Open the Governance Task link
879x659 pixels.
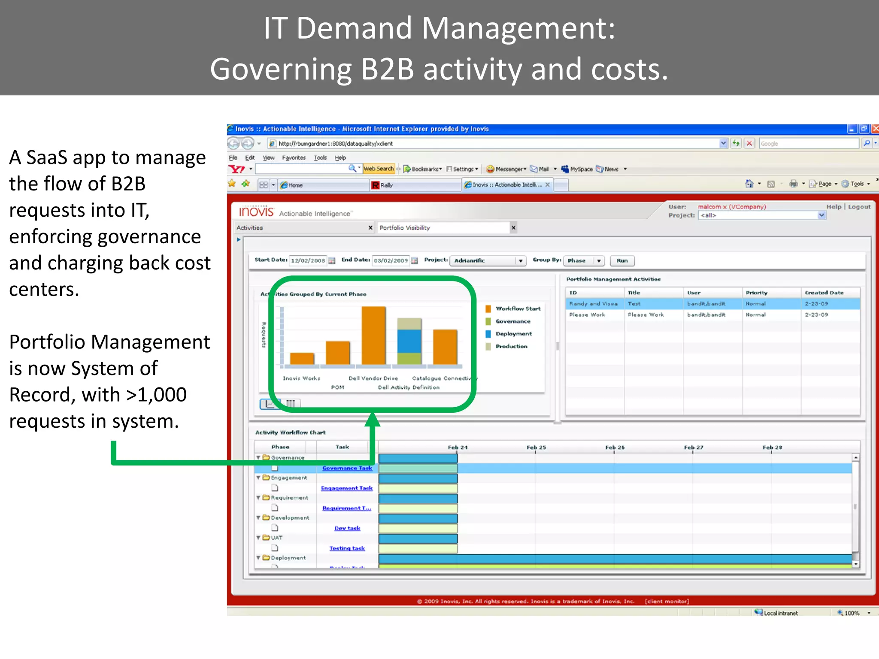[347, 468]
